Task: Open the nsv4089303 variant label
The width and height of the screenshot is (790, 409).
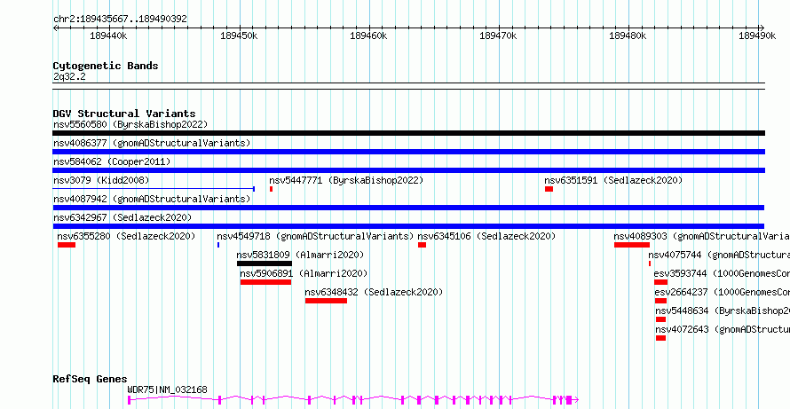Action: click(701, 236)
